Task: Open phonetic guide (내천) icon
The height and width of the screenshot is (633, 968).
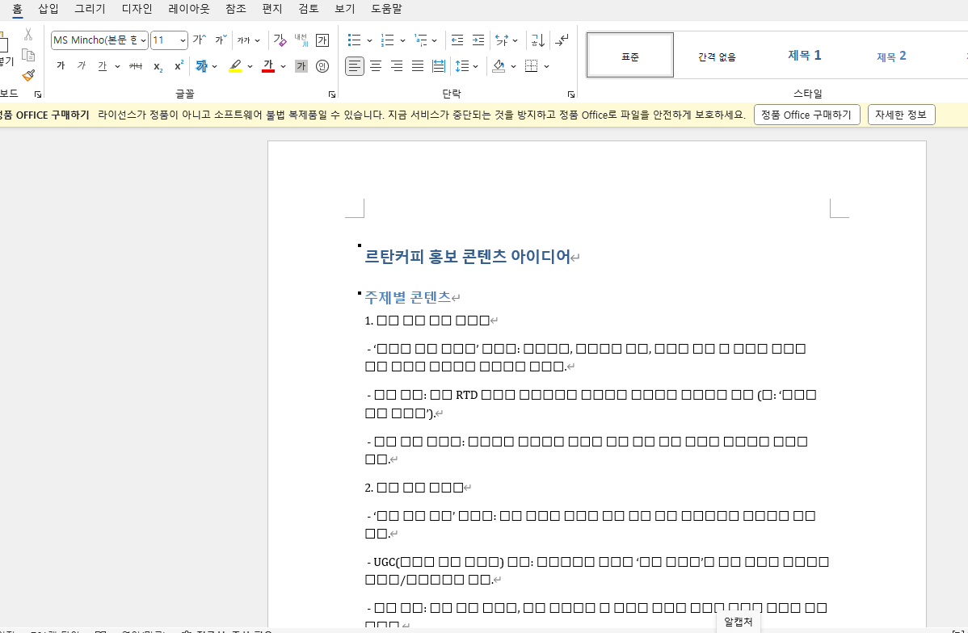Action: (301, 40)
